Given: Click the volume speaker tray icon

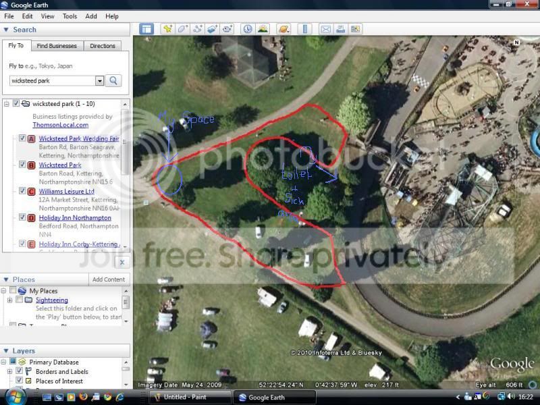Looking at the screenshot, I should (511, 397).
